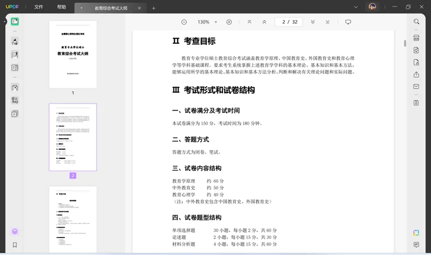
Task: Click the text 教育学原理
Action: pos(184,181)
